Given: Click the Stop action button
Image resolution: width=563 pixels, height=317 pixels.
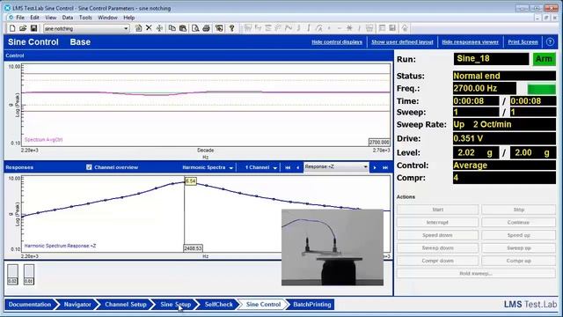Looking at the screenshot, I should click(x=518, y=210).
